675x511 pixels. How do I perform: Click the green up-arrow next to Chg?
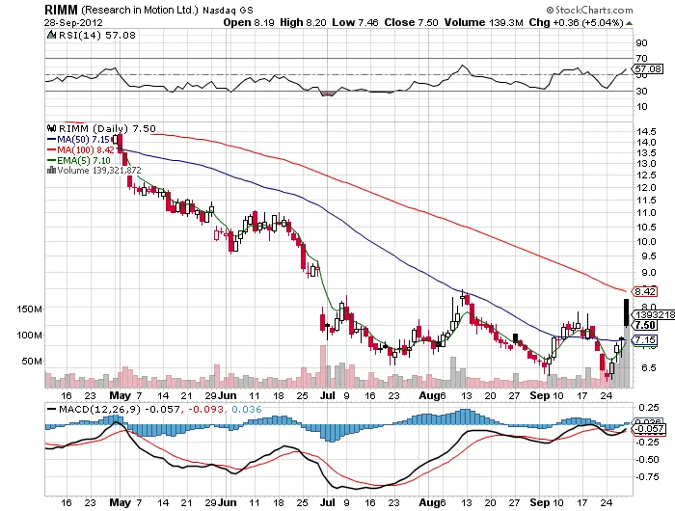coord(629,23)
